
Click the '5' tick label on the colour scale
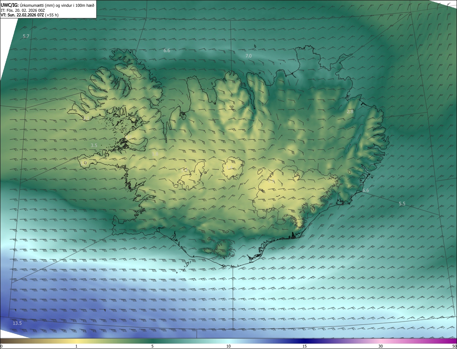pyautogui.click(x=152, y=347)
